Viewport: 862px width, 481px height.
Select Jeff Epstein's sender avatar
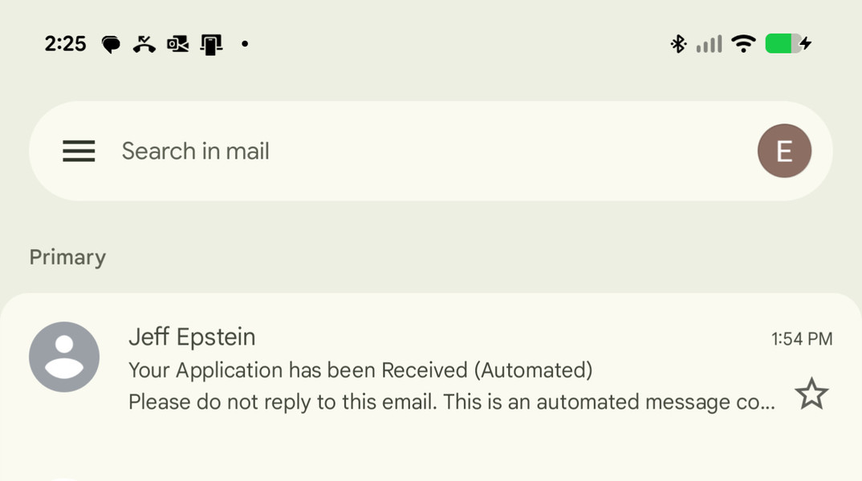click(64, 357)
